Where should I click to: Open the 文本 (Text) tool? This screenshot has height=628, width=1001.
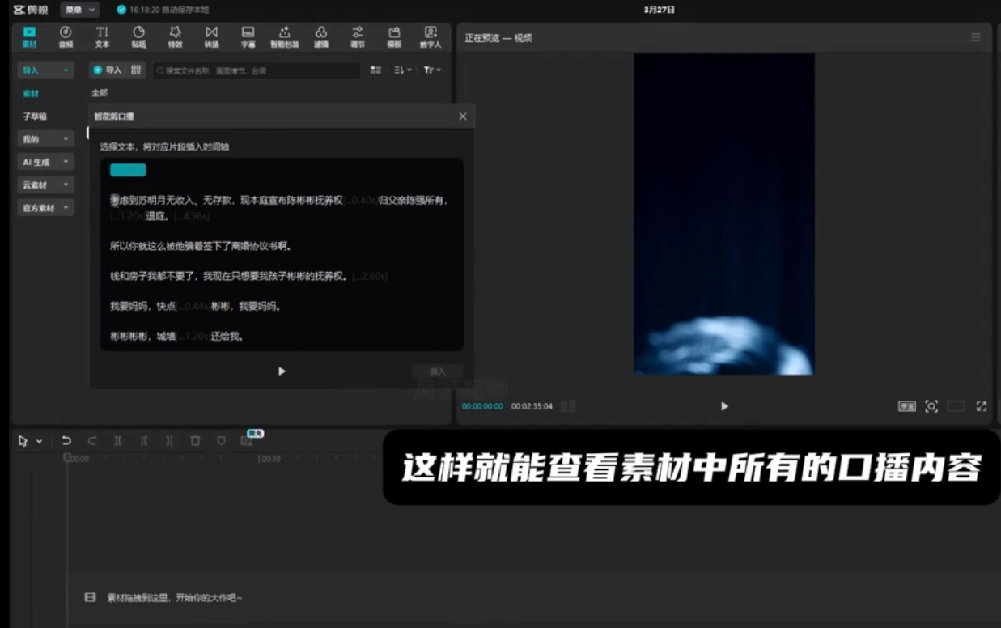tap(102, 36)
